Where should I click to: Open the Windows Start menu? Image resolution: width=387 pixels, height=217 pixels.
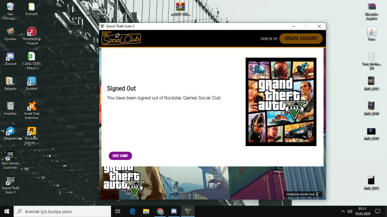pos(7,212)
